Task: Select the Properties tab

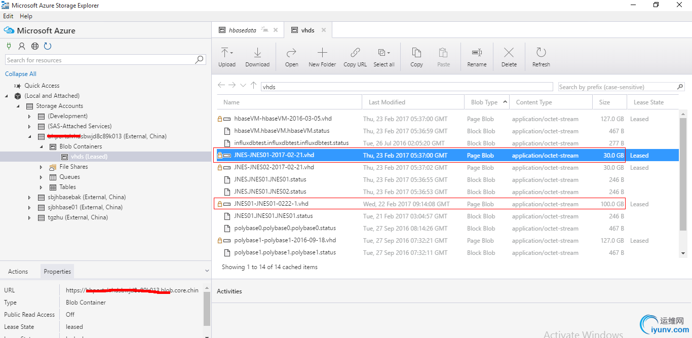Action: point(57,272)
